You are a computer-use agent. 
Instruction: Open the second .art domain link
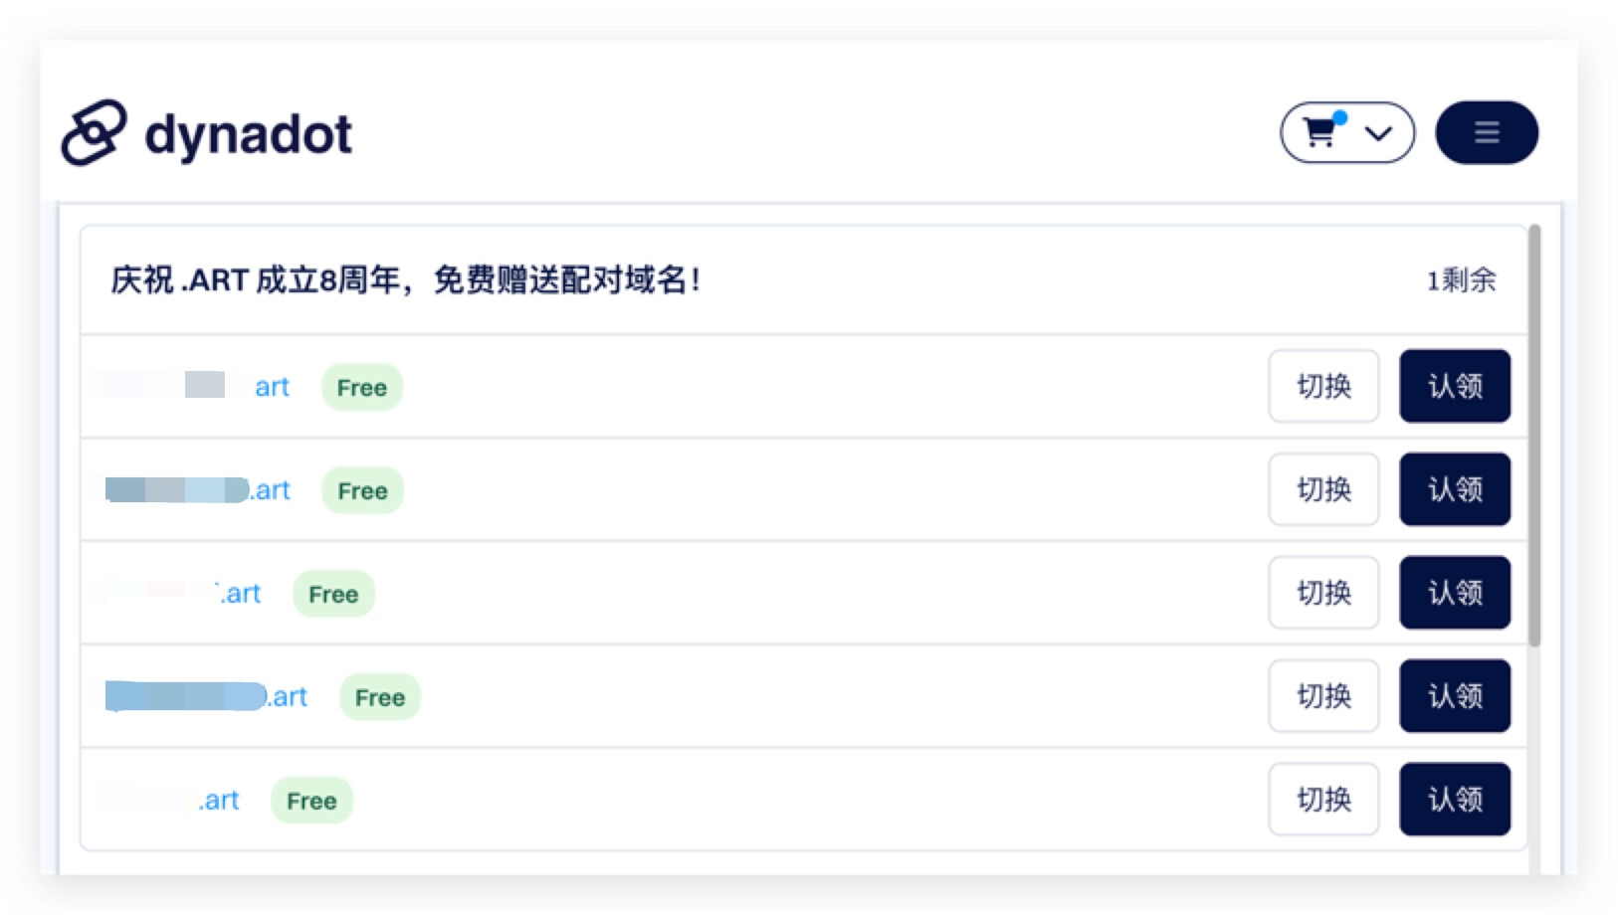(x=199, y=490)
